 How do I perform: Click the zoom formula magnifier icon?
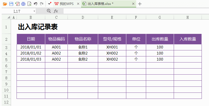point(49,11)
